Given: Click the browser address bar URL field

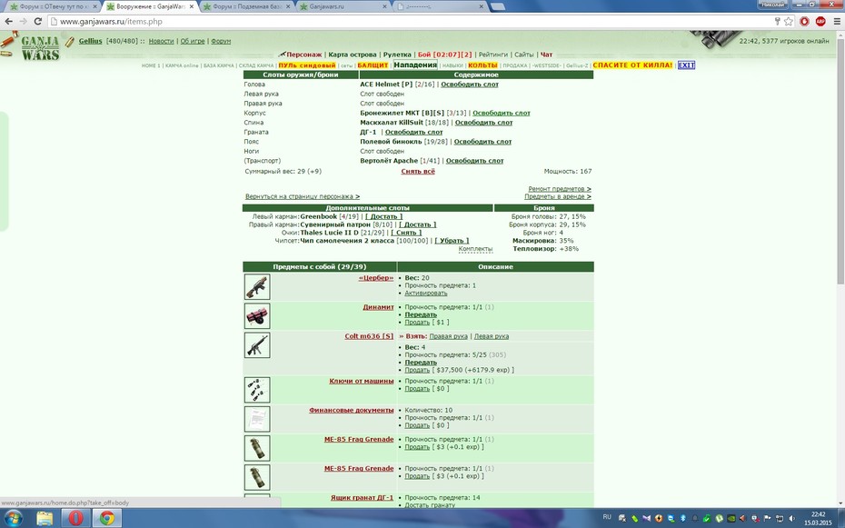Looking at the screenshot, I should pos(410,22).
